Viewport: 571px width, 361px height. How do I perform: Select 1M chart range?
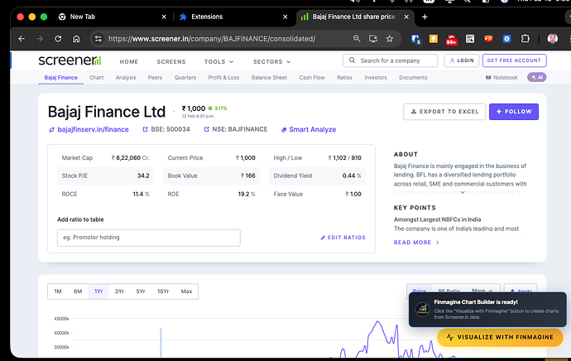coord(58,291)
